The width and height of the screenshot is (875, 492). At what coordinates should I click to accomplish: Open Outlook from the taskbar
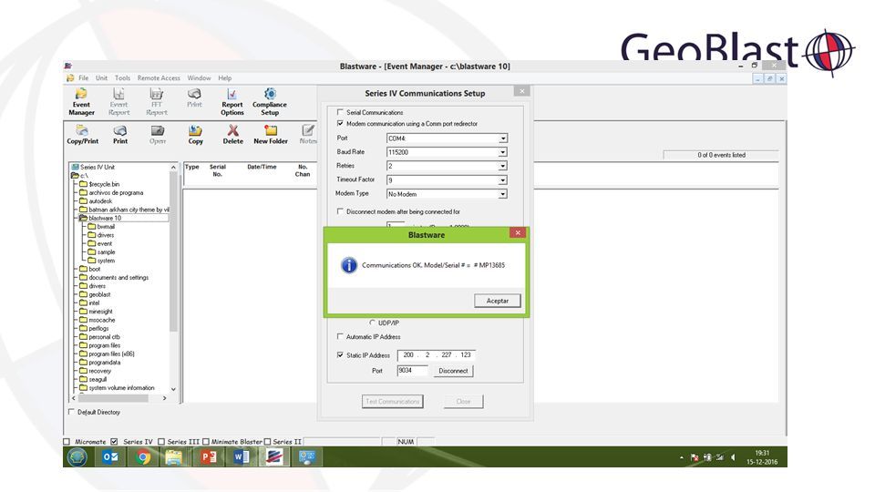[x=110, y=456]
